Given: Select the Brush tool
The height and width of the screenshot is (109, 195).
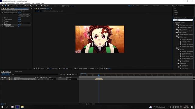Looking at the screenshot, I should [37, 6].
